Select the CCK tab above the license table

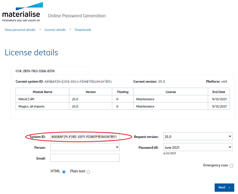tap(49, 70)
